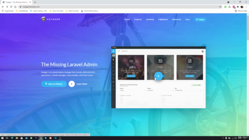Open the Oyun Forumları bookmark folder
Screen dimensions: 249x140
[x=56, y=11]
